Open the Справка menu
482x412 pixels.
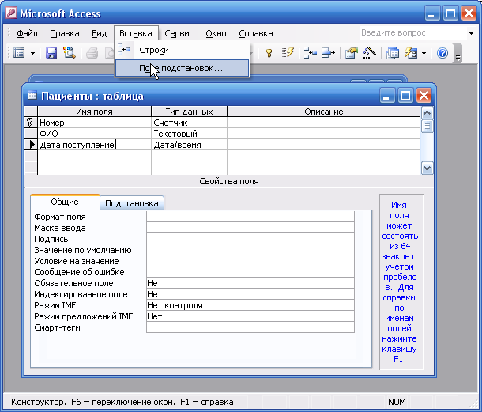pyautogui.click(x=256, y=33)
